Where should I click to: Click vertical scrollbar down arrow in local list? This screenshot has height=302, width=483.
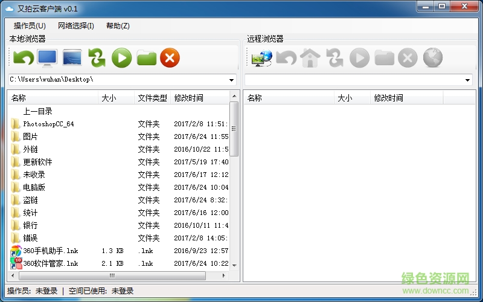tap(234, 265)
